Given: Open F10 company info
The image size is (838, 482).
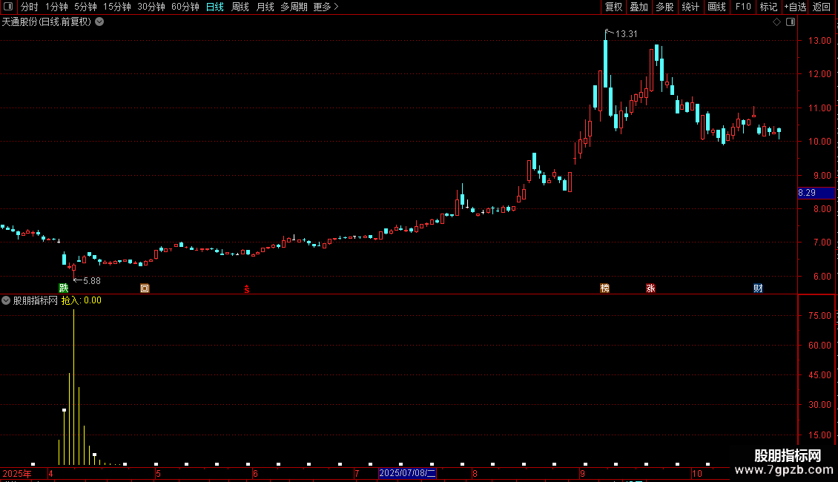Looking at the screenshot, I should pyautogui.click(x=743, y=7).
